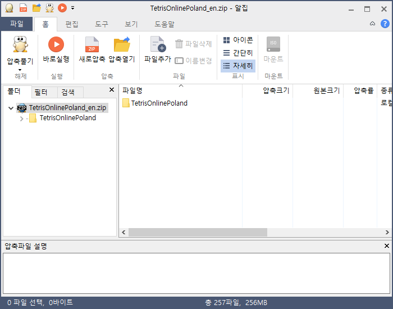Open the 편집 ribbon tab
Viewport: 393px width, 309px height.
click(72, 24)
